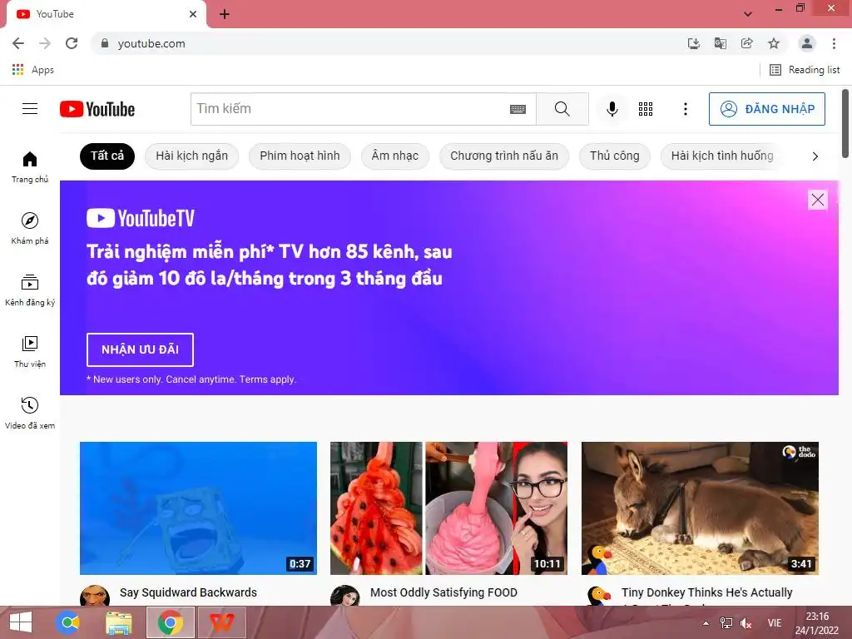The width and height of the screenshot is (852, 639).
Task: Click into the Tìm kiếm search field
Action: click(x=350, y=109)
